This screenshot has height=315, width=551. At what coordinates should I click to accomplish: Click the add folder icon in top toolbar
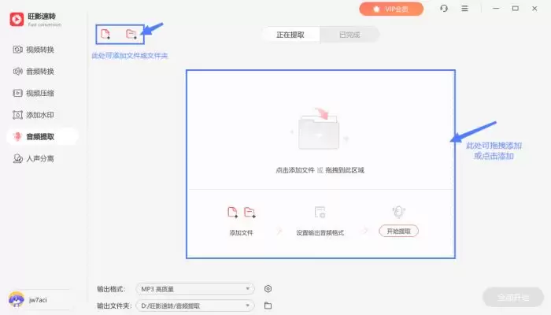[131, 34]
